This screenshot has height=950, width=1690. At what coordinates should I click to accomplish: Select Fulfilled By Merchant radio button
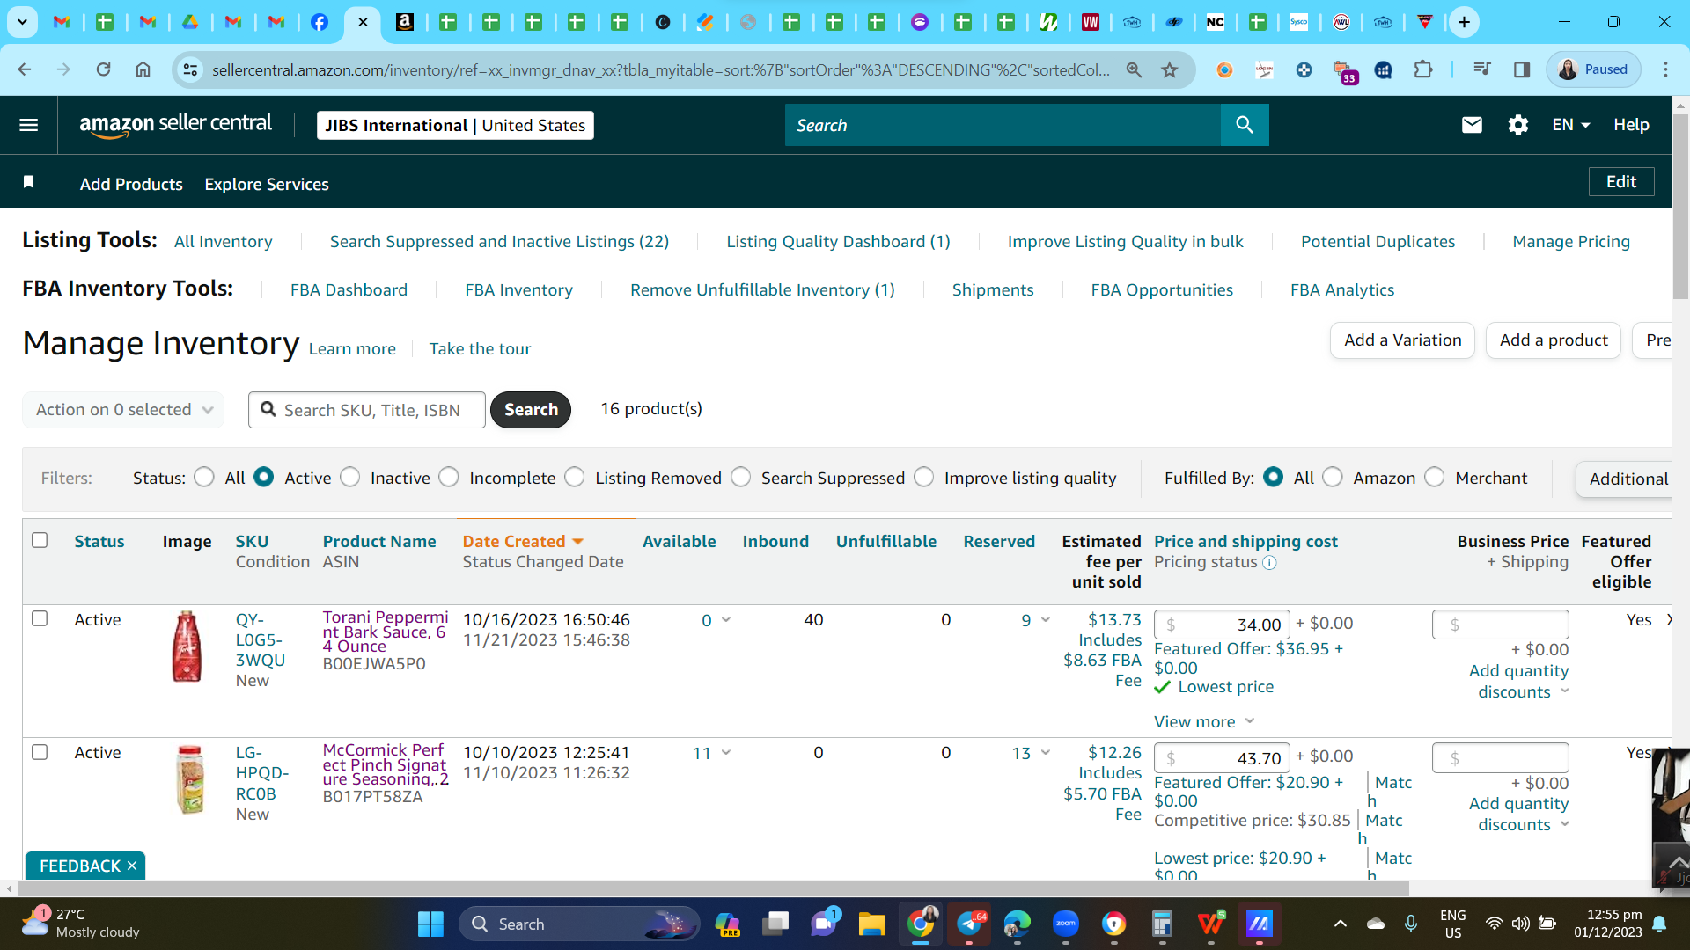click(1435, 477)
